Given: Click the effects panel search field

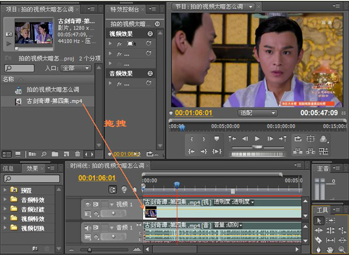Looking at the screenshot, I should point(32,179).
